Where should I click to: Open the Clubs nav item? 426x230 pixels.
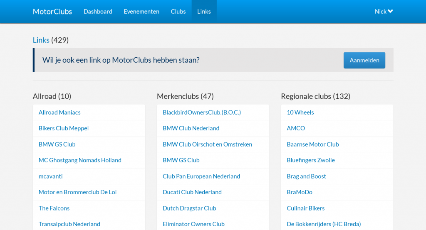click(x=178, y=11)
